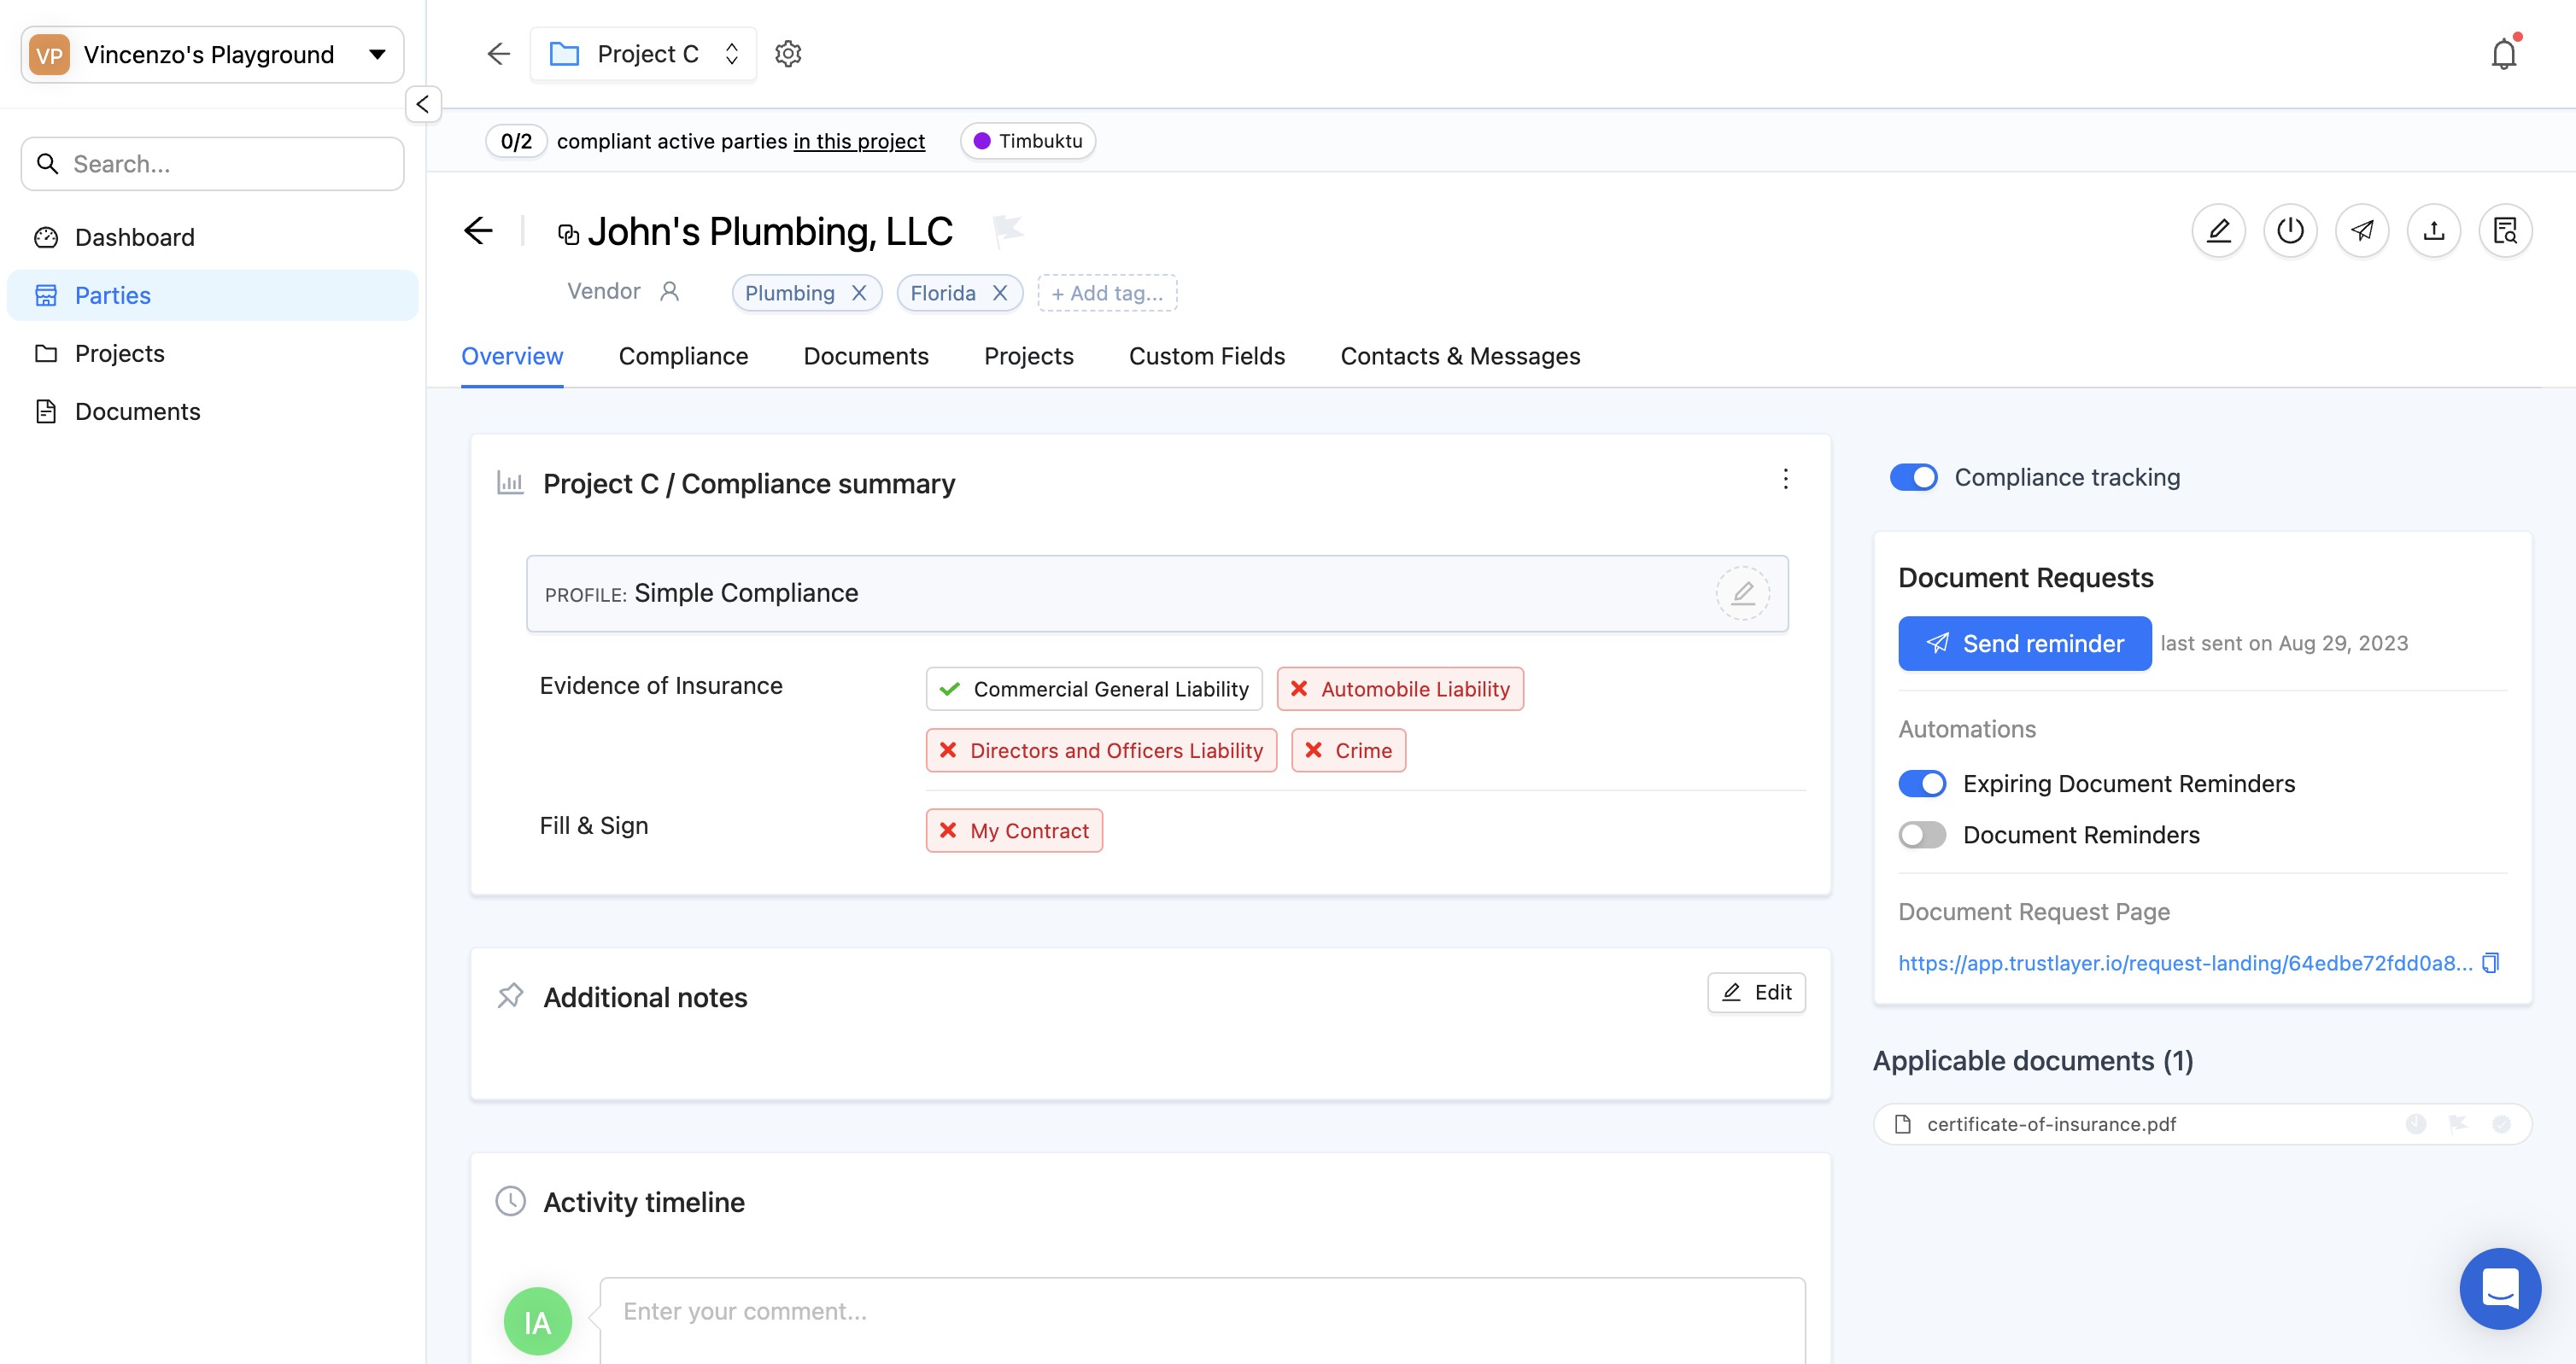This screenshot has height=1364, width=2576.
Task: Turn off Expiring Document Reminders
Action: (x=1922, y=784)
